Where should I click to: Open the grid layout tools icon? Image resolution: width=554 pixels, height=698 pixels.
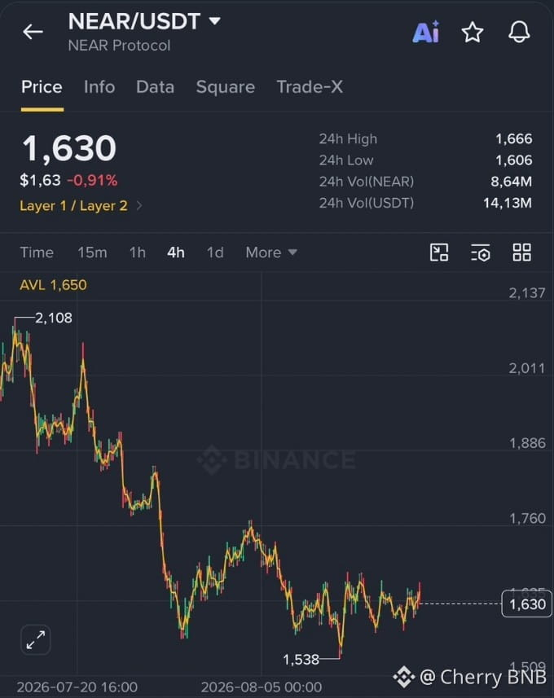(x=521, y=252)
